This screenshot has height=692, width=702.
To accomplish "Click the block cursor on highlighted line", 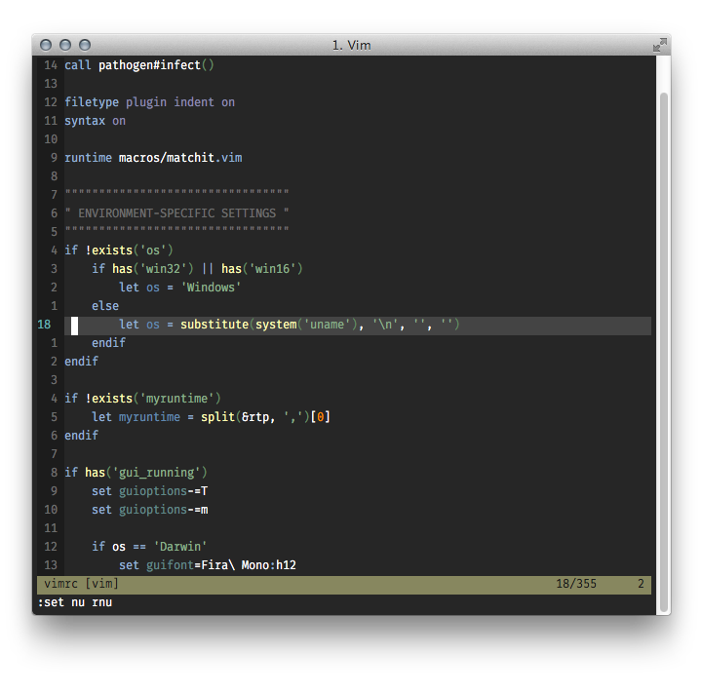I will click(x=74, y=326).
